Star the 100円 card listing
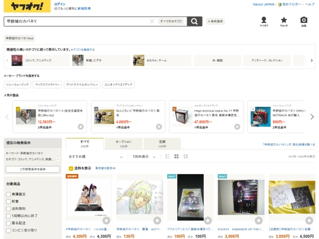Viewport: 319px width, 239px height. pyautogui.click(x=208, y=220)
